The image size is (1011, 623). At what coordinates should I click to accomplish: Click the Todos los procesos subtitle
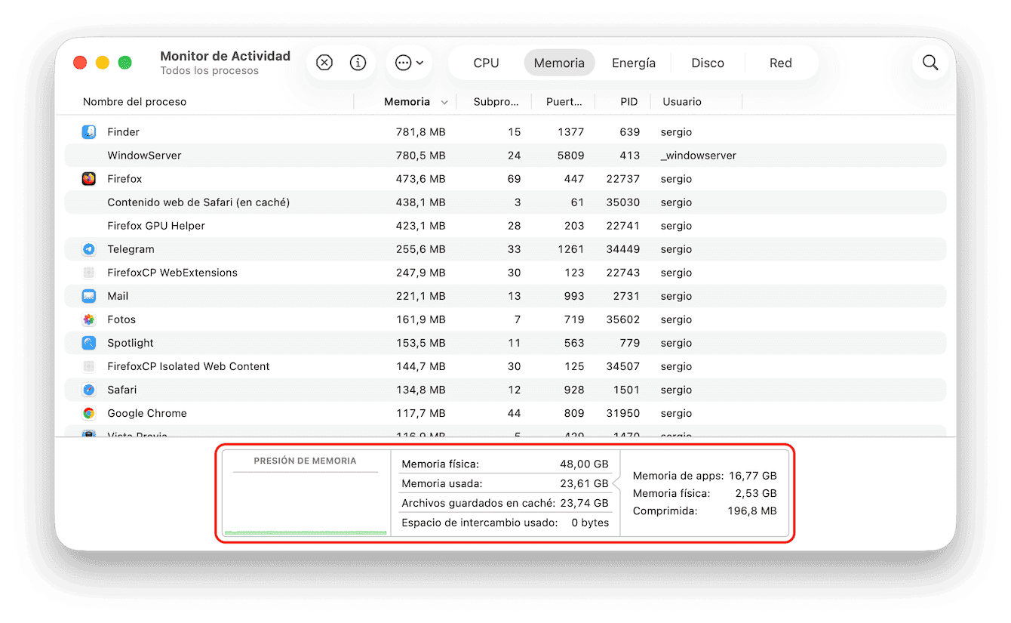pos(210,71)
